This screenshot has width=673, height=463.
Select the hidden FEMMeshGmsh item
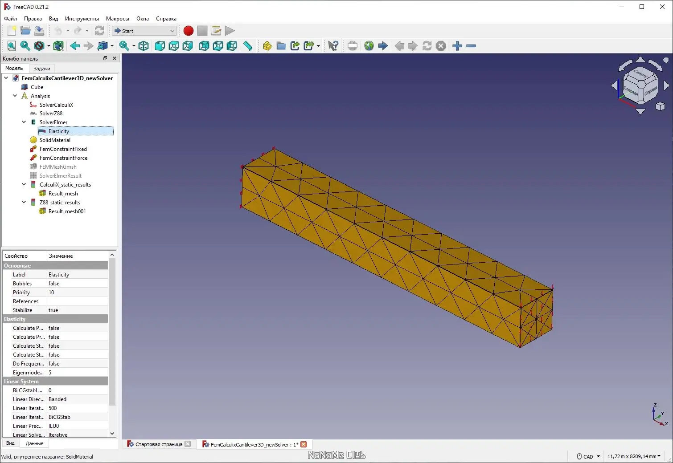(58, 167)
